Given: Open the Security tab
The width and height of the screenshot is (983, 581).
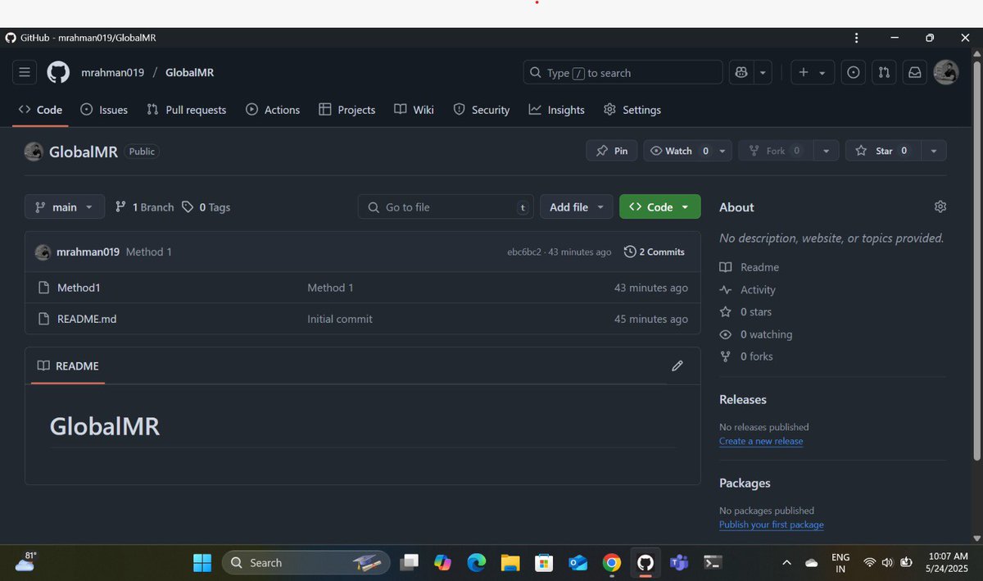Looking at the screenshot, I should (x=482, y=110).
